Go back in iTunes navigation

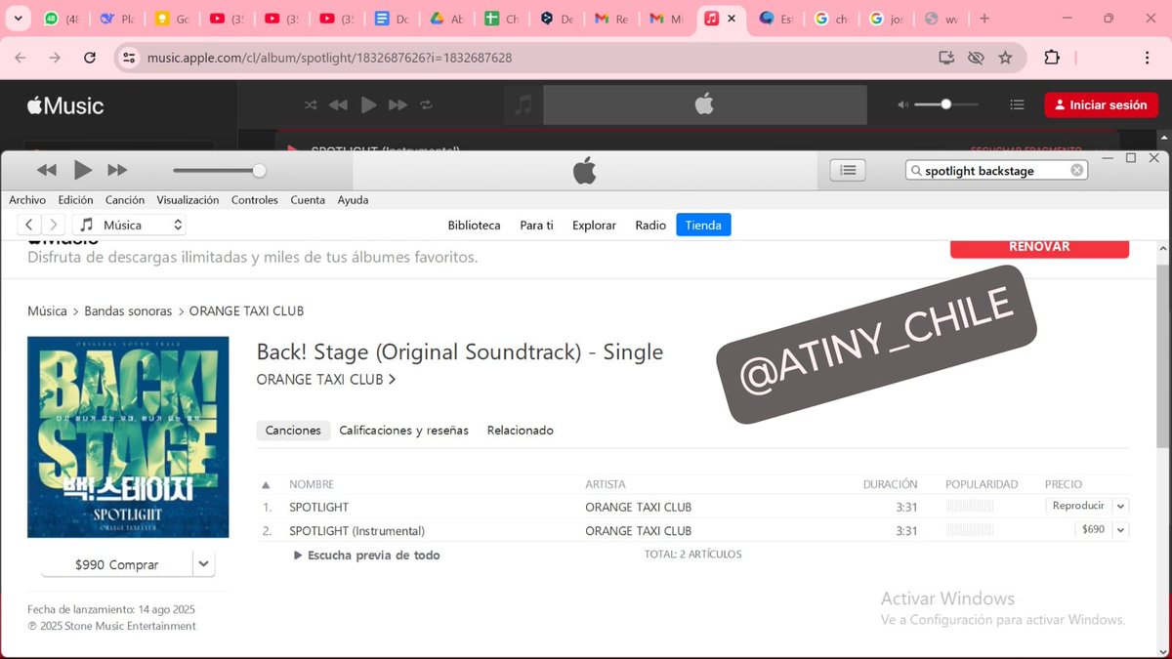[x=30, y=225]
